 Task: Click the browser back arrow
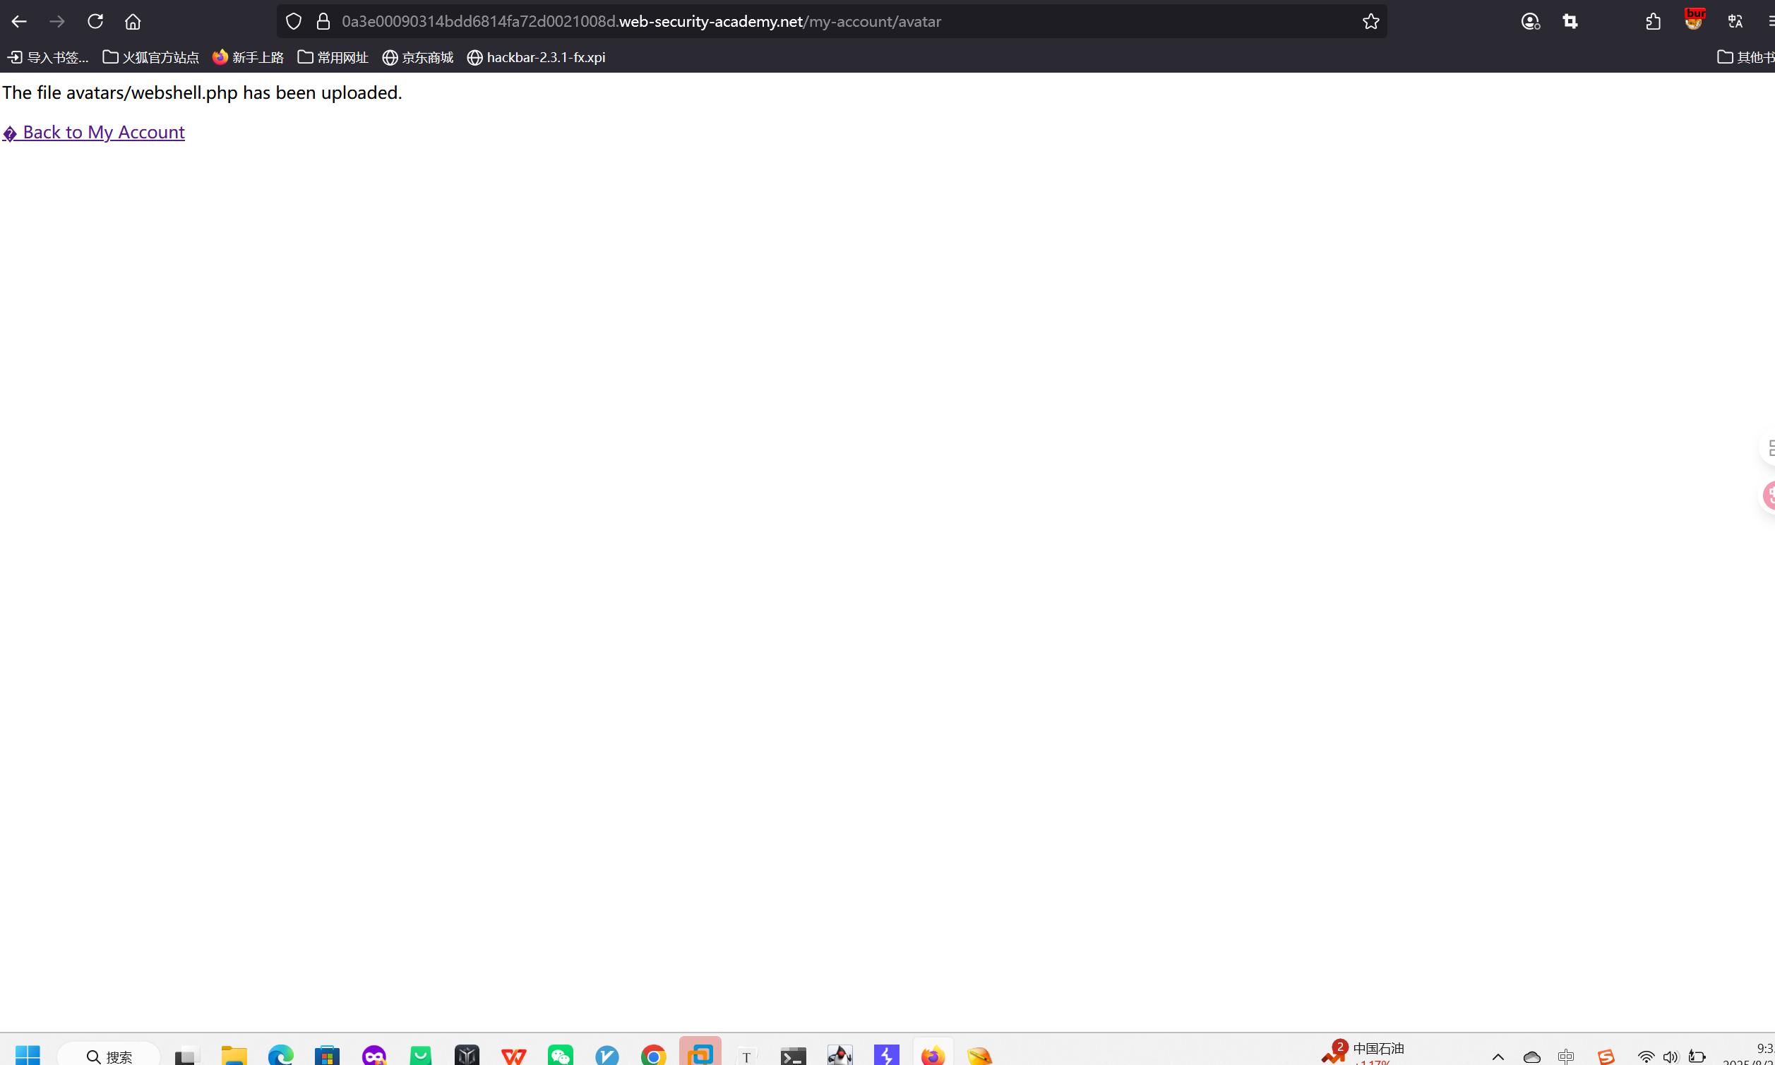point(19,22)
